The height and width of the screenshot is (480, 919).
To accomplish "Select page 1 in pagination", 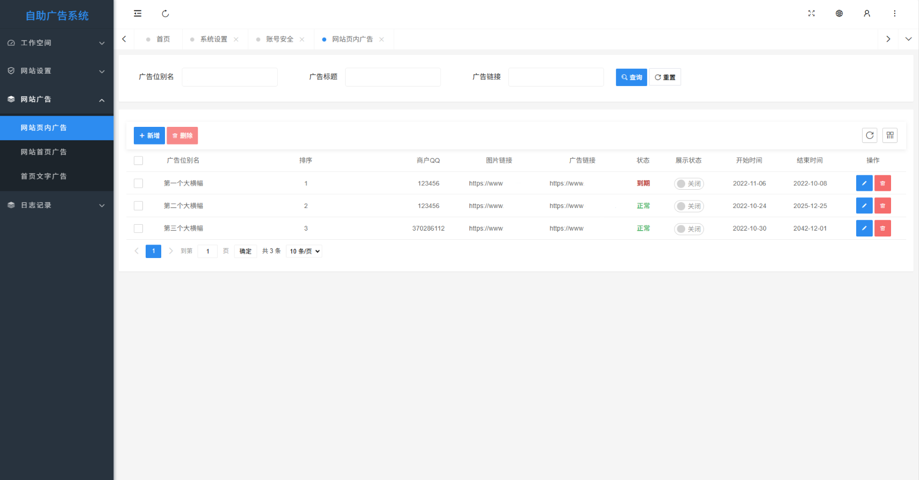I will [x=153, y=251].
